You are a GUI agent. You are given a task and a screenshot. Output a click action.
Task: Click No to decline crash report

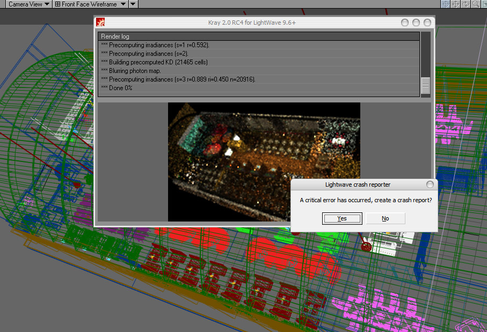(x=385, y=218)
